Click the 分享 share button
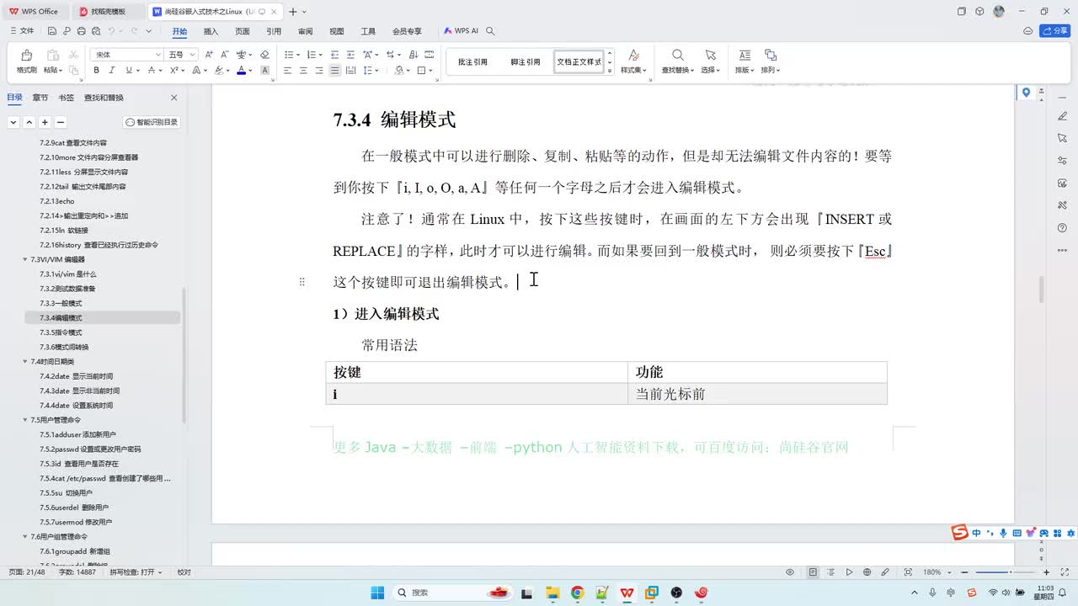 1055,31
